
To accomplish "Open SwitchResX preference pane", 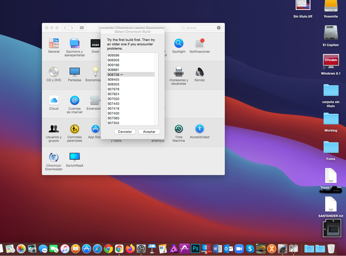I will (x=74, y=158).
